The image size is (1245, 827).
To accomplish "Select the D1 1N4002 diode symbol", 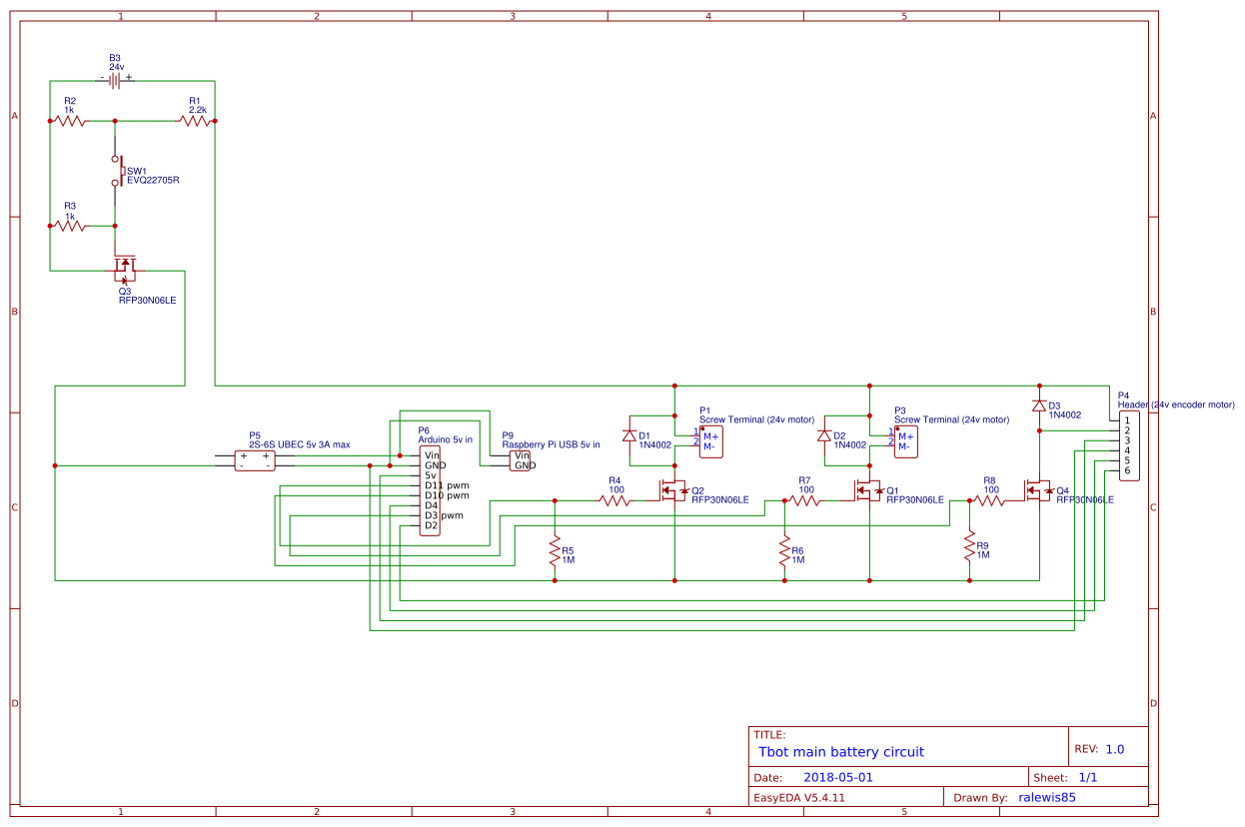I will [x=628, y=436].
